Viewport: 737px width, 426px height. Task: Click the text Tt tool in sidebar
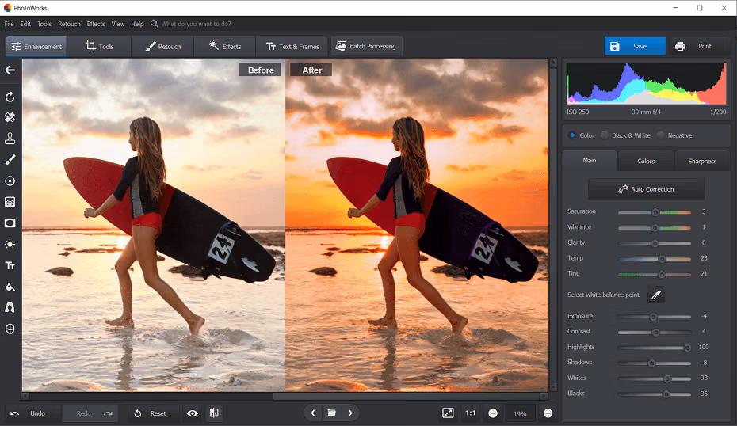[10, 266]
